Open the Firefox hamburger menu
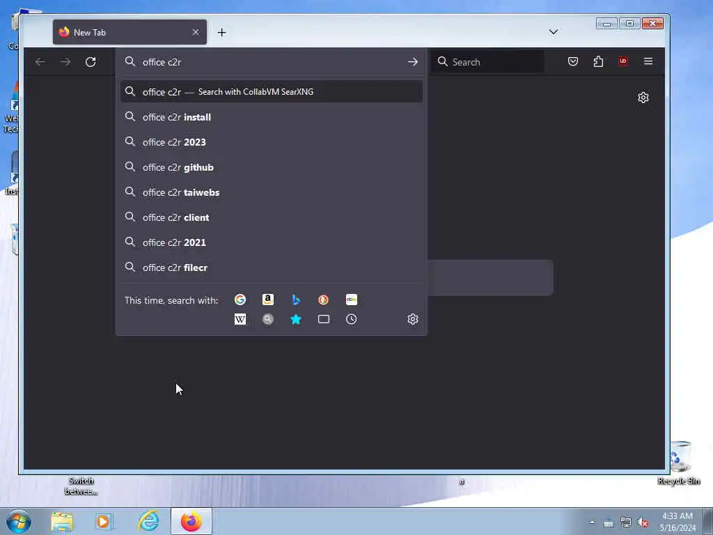Viewport: 713px width, 535px height. pyautogui.click(x=648, y=61)
